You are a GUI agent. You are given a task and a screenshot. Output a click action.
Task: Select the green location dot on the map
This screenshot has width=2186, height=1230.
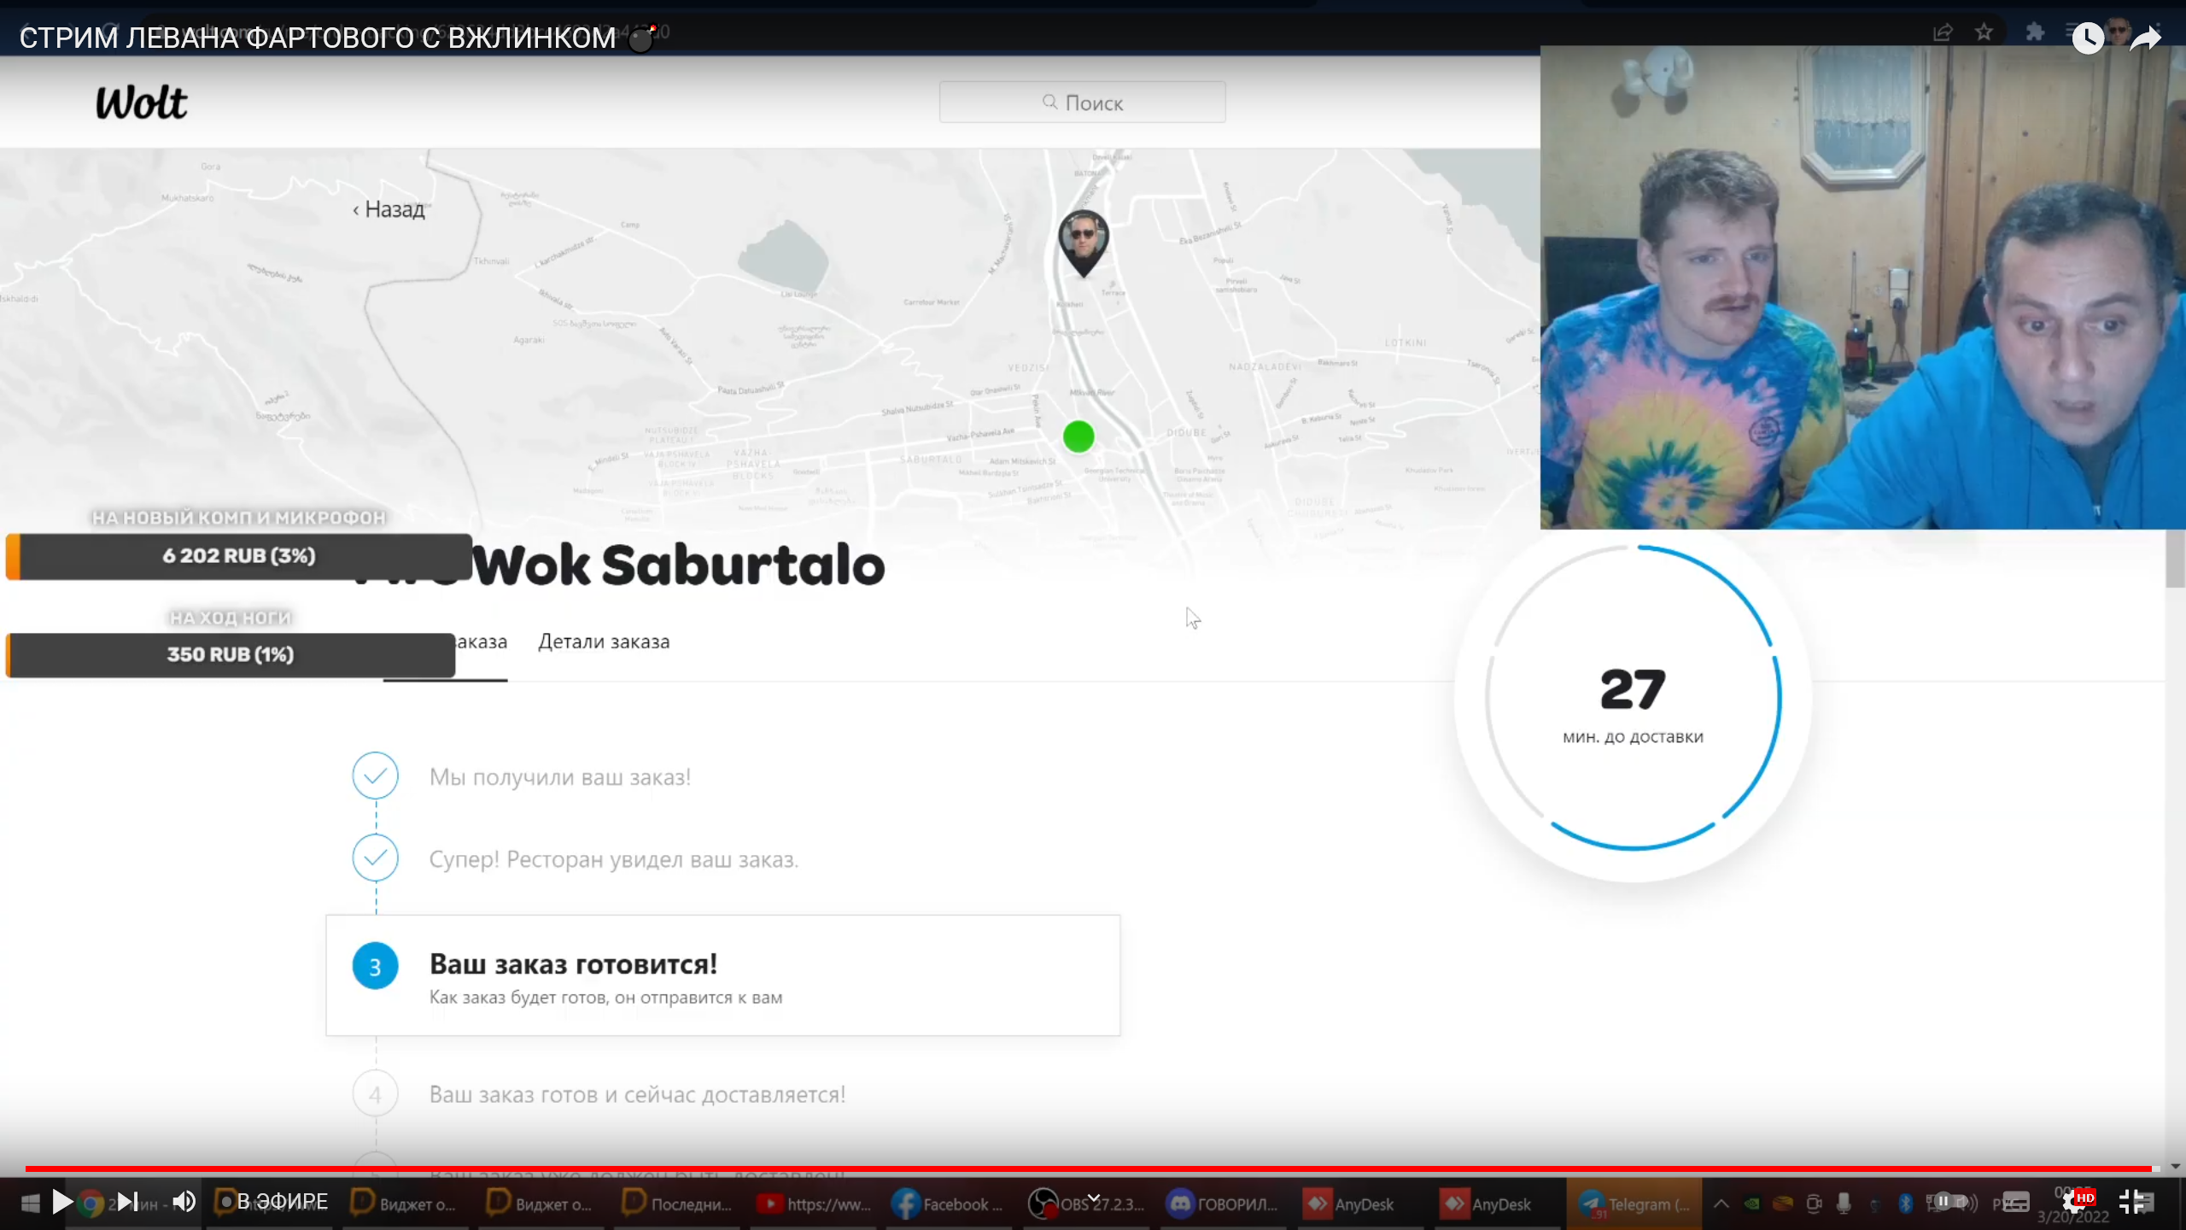(x=1078, y=436)
